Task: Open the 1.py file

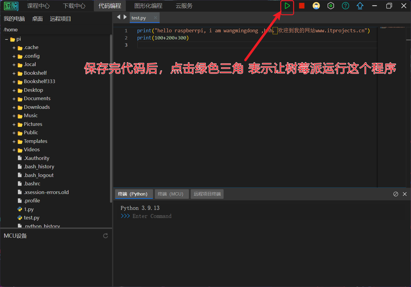Action: pyautogui.click(x=29, y=209)
